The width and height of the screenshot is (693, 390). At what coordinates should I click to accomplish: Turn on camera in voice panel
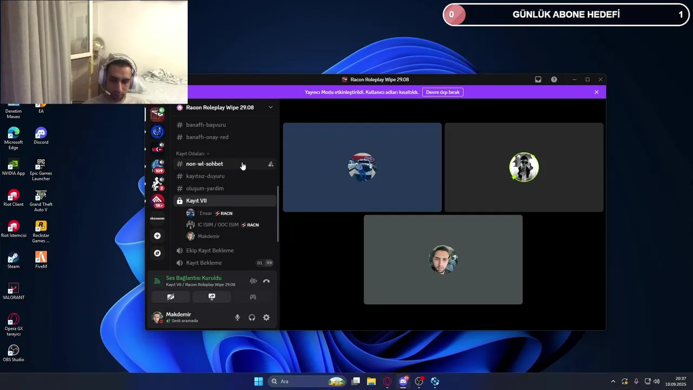171,297
